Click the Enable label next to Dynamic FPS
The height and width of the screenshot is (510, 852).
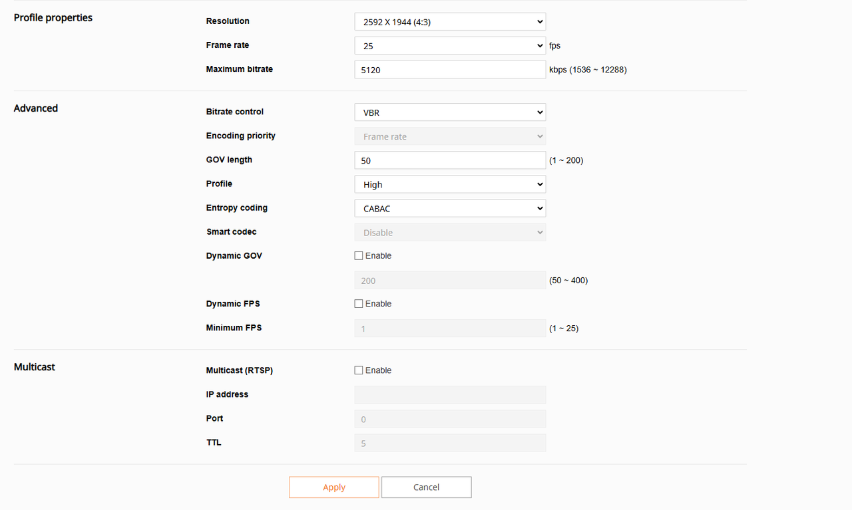(378, 304)
